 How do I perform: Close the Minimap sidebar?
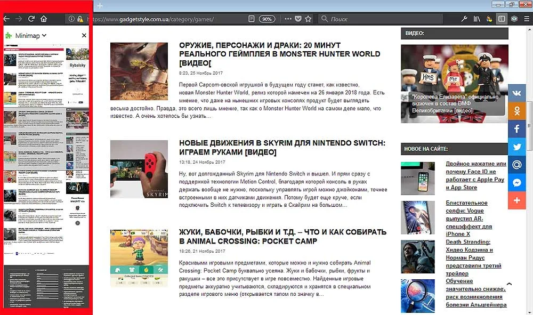click(x=84, y=35)
